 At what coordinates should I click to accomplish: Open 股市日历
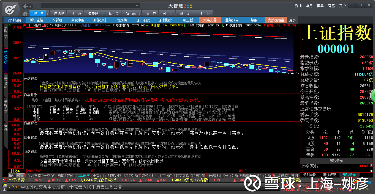144,20
